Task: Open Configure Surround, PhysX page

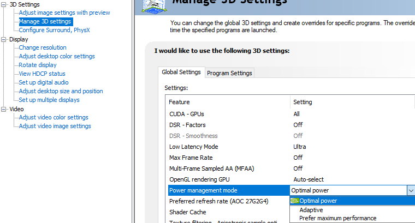Action: coord(54,30)
